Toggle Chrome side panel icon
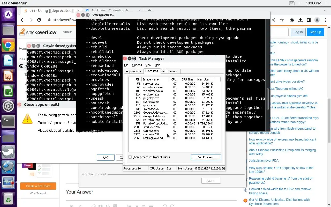 click(309, 20)
